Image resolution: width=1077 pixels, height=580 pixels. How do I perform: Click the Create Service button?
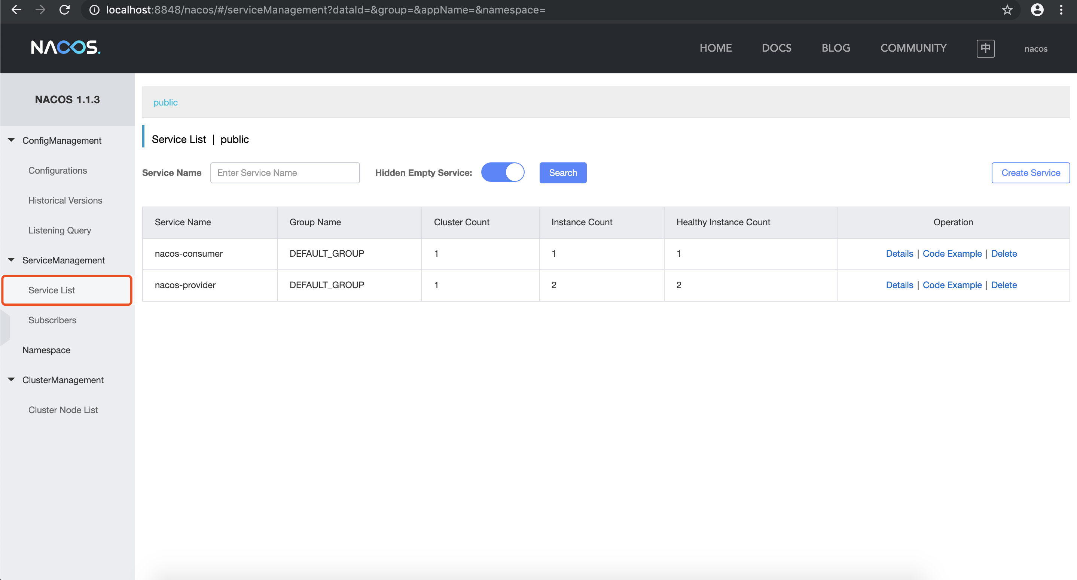[1030, 173]
